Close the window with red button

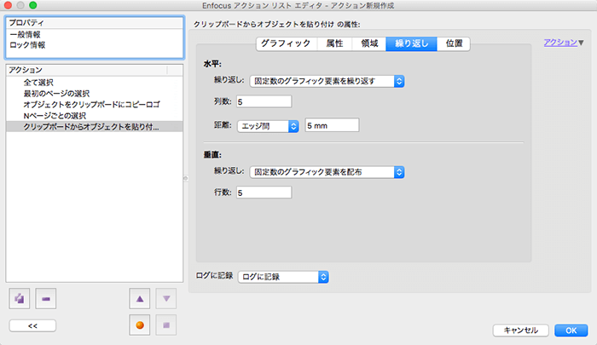pyautogui.click(x=8, y=5)
